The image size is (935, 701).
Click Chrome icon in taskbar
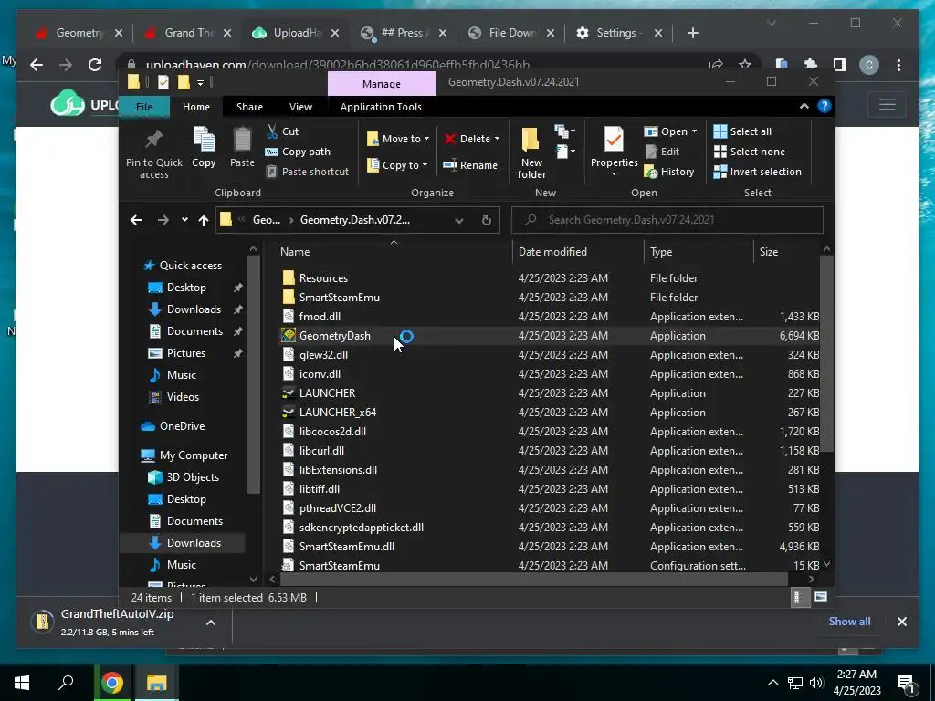pyautogui.click(x=111, y=683)
